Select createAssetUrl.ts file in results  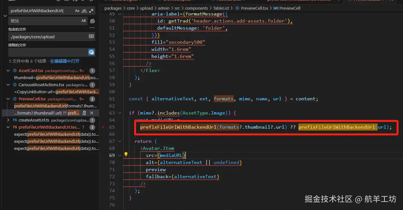34,120
